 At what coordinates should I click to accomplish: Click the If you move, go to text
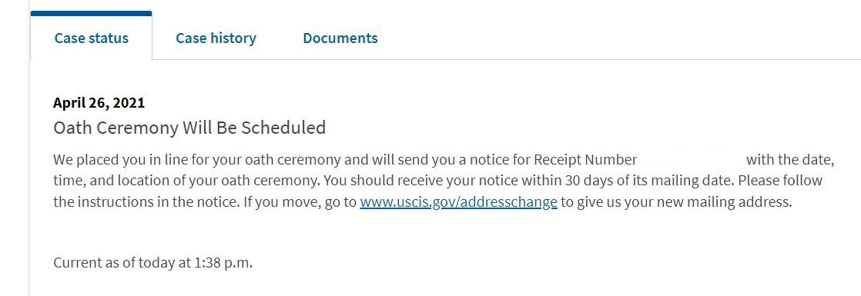[x=300, y=201]
